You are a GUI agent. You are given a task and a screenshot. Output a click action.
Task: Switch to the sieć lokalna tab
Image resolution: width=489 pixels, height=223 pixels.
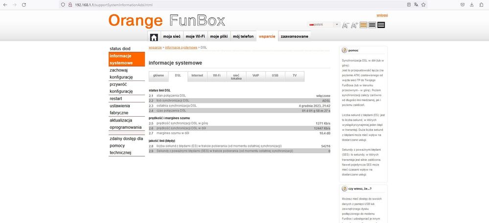[236, 77]
